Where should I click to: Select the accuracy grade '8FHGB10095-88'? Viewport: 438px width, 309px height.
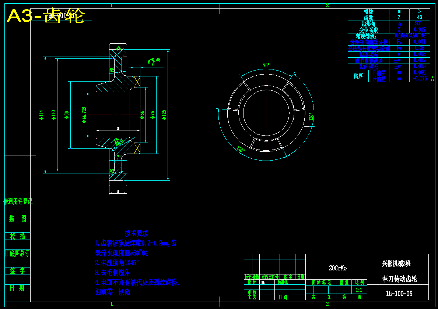(x=410, y=36)
